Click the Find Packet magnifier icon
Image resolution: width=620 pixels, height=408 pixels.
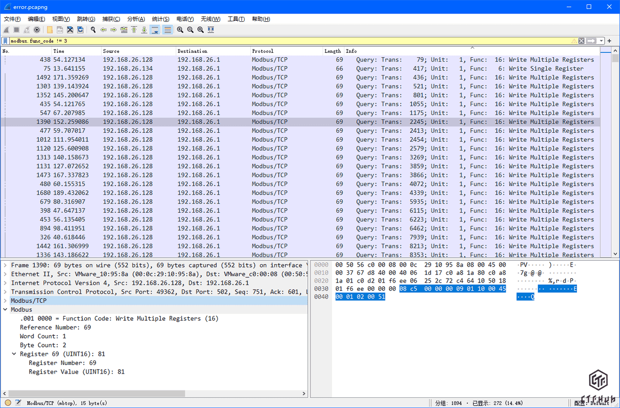click(93, 30)
